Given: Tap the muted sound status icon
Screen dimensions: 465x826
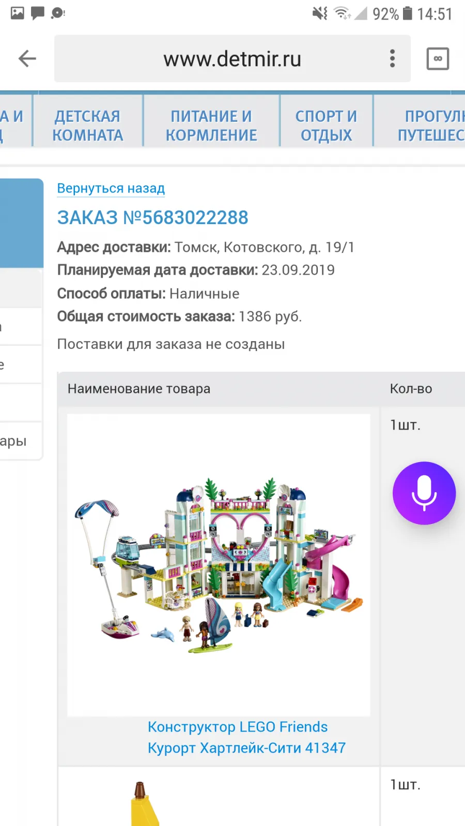Looking at the screenshot, I should (320, 13).
